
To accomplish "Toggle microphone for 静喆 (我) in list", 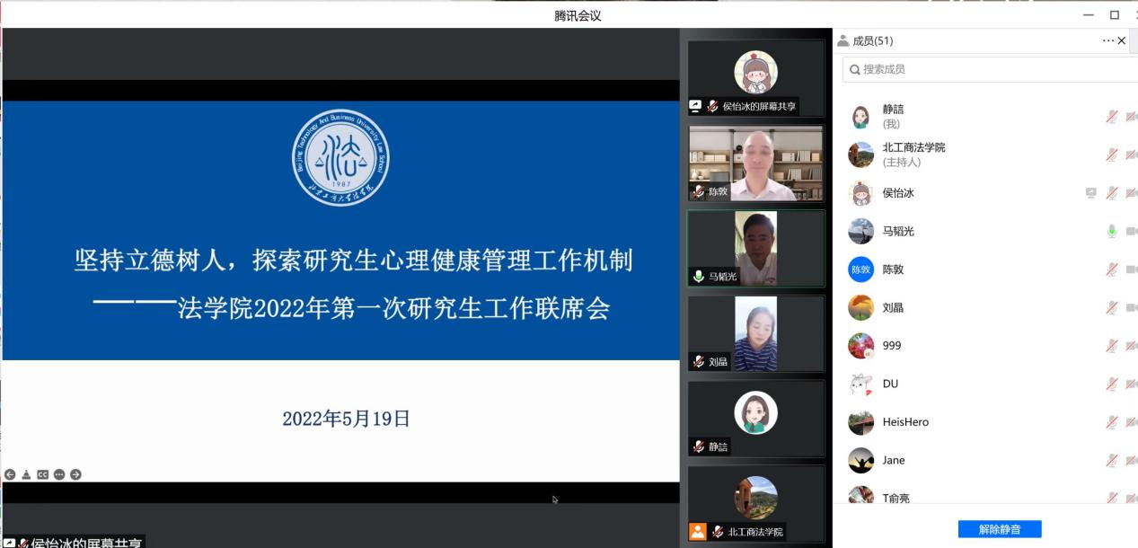I will [x=1111, y=117].
